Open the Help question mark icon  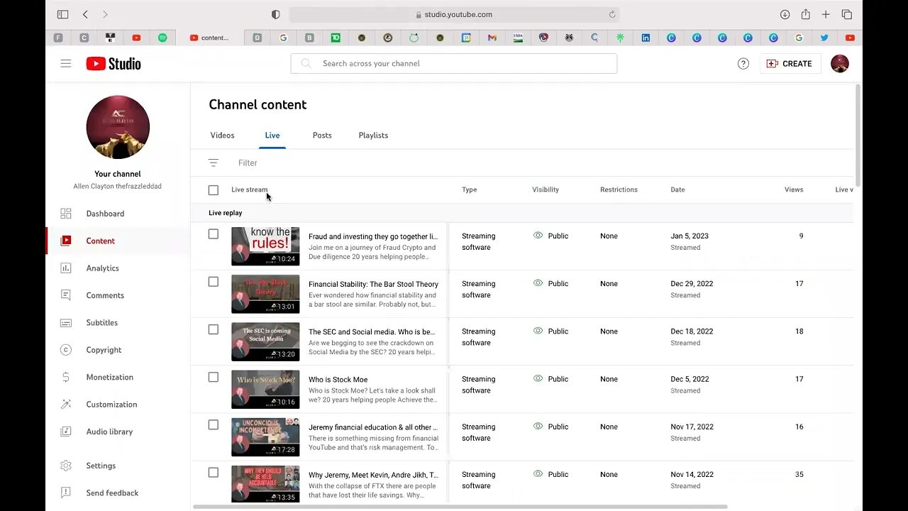743,64
